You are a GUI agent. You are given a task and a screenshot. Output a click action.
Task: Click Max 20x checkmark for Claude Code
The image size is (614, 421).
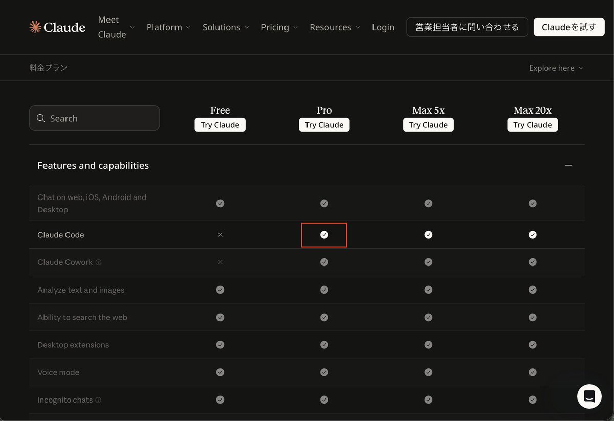(x=533, y=235)
